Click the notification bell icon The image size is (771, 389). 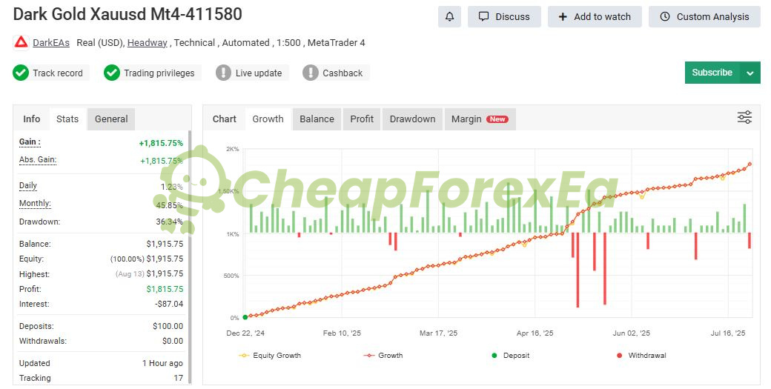(449, 17)
